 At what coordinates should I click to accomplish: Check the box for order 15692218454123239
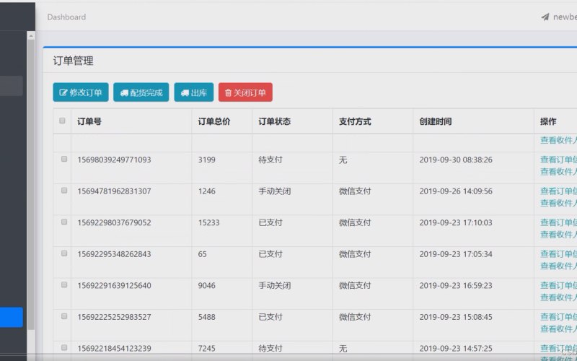[x=64, y=347]
